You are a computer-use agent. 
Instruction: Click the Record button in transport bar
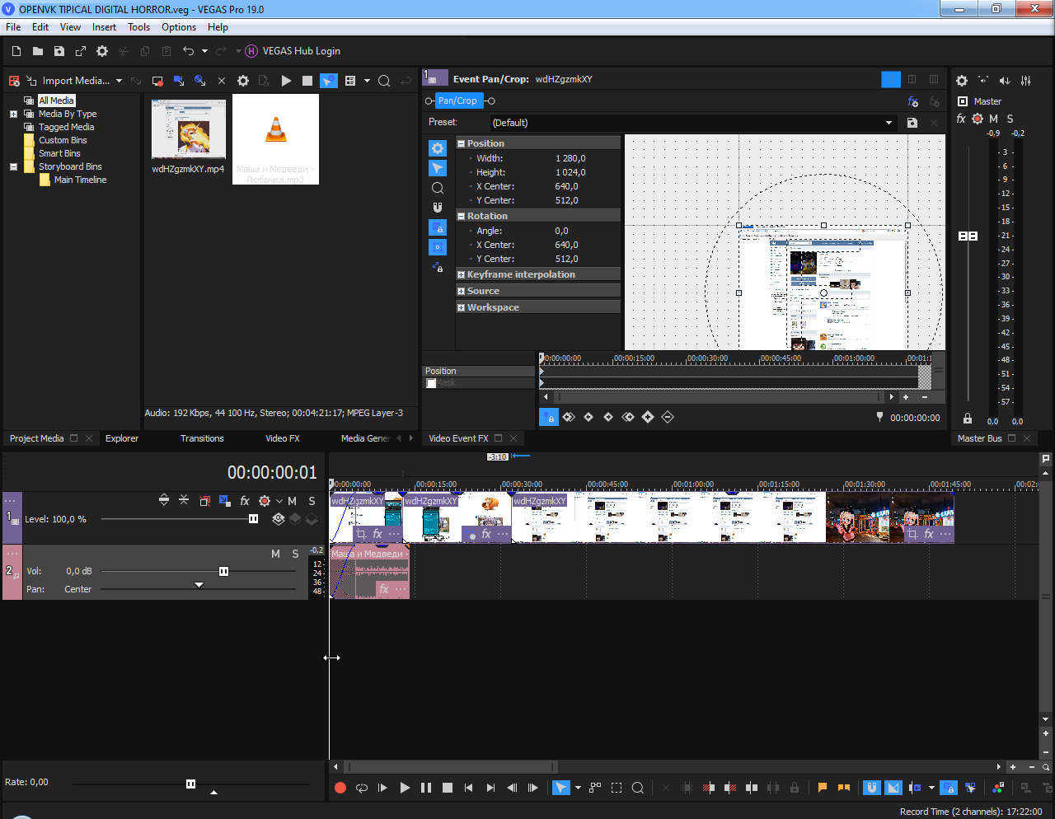(x=340, y=788)
